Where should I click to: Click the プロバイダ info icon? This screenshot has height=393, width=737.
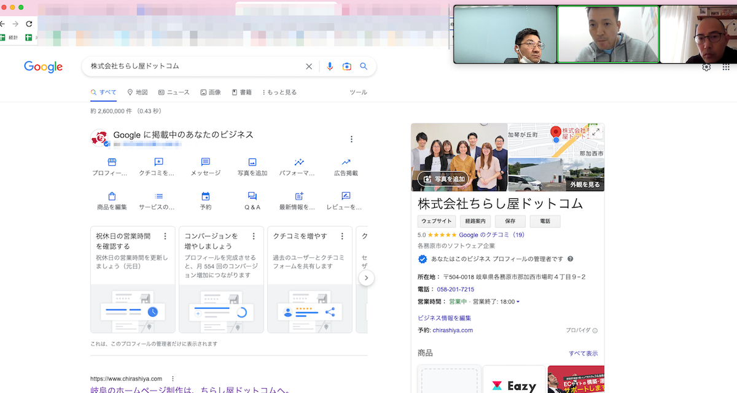point(595,330)
